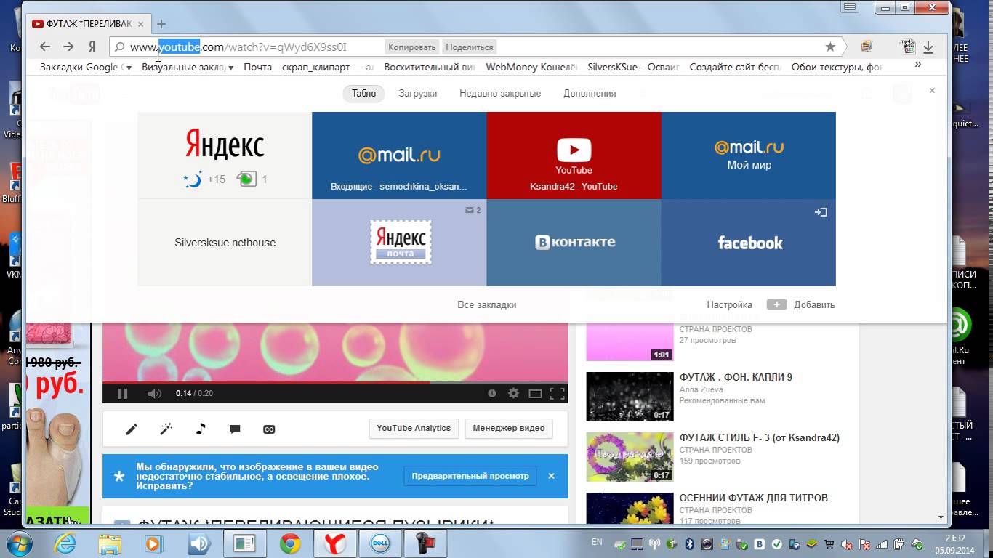Open video ФУТАЖ . ФОН. КАПЛИ 9
The width and height of the screenshot is (993, 558).
click(736, 377)
